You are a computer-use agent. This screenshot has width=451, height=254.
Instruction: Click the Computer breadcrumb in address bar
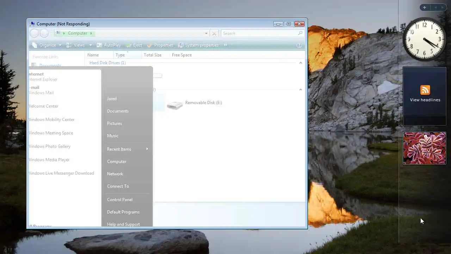point(78,33)
